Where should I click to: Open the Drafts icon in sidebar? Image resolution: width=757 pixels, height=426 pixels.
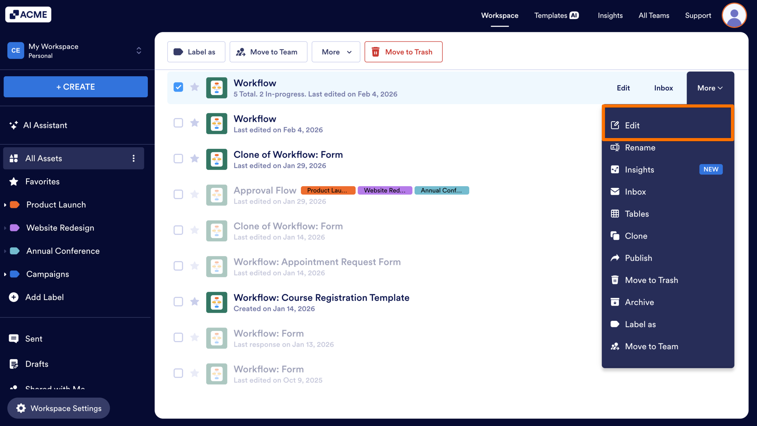coord(14,364)
